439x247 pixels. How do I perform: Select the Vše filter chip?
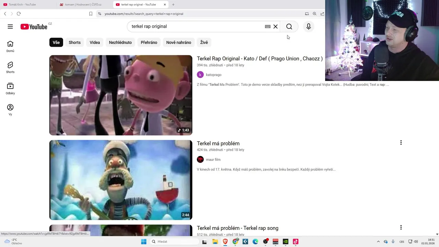coord(56,43)
